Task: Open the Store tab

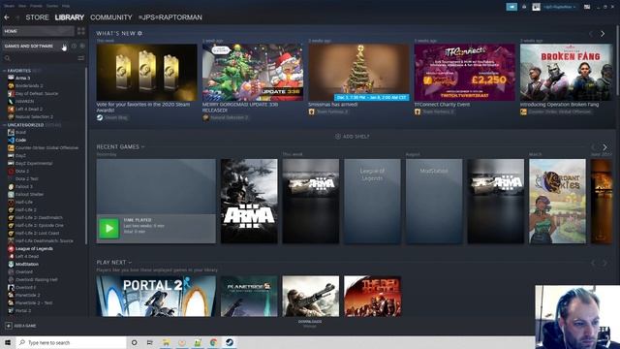Action: pyautogui.click(x=37, y=17)
